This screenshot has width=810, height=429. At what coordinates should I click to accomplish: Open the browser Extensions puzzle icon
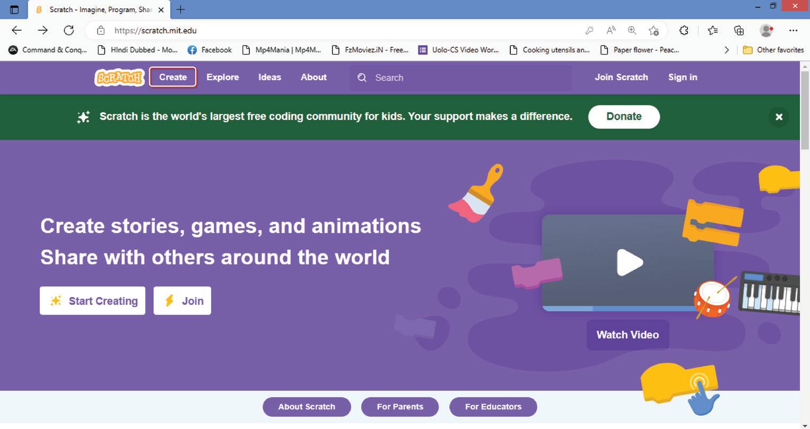(684, 31)
